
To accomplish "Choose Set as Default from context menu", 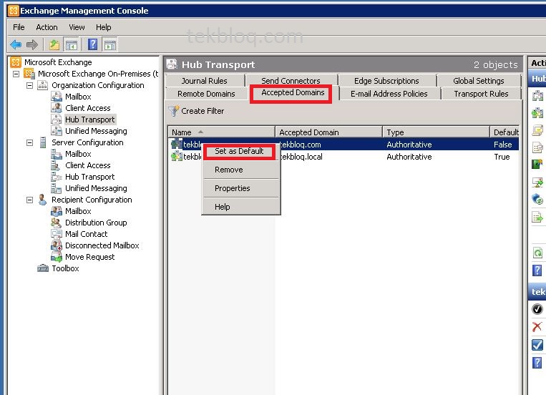I will pos(239,151).
